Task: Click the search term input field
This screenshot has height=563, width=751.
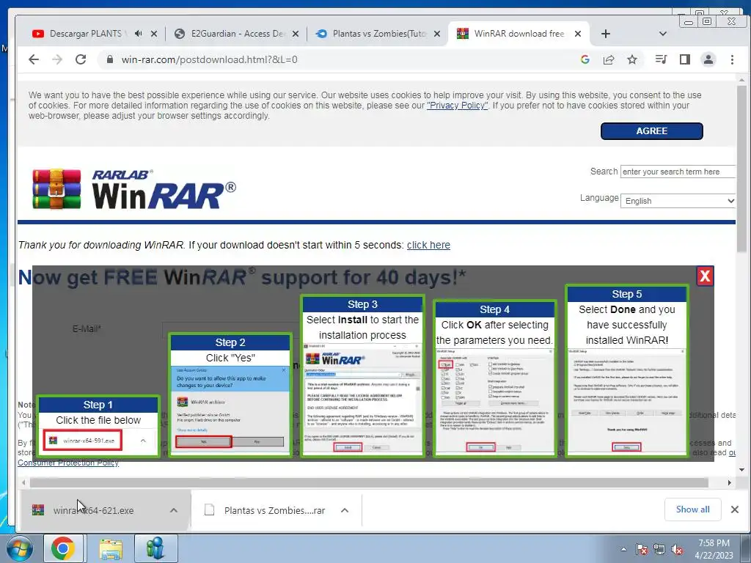Action: click(677, 172)
